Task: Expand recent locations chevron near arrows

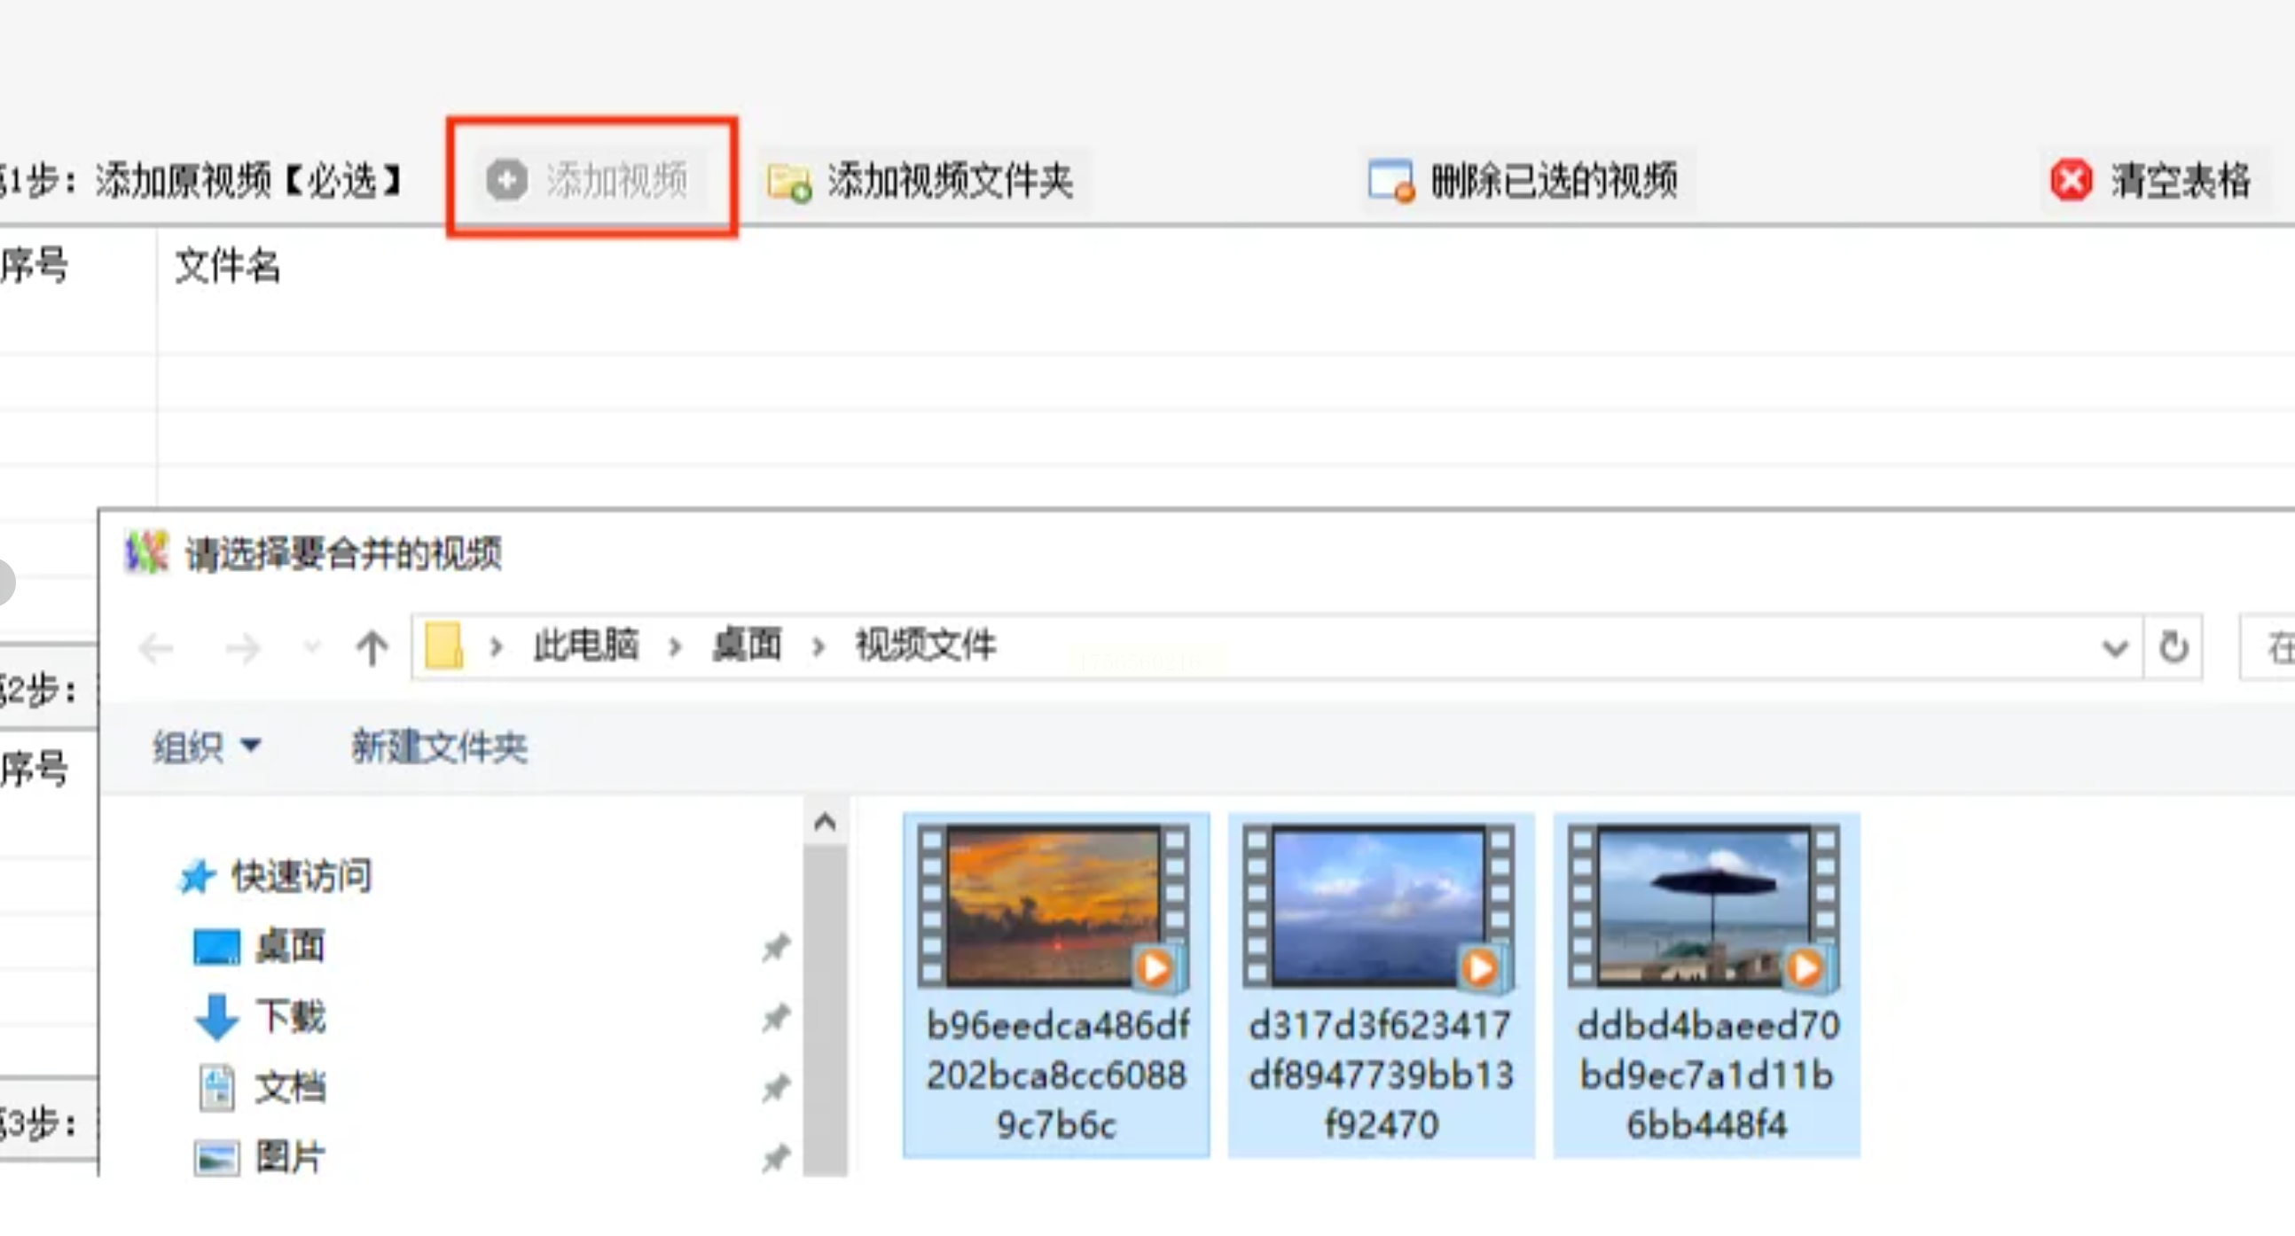Action: (x=312, y=646)
